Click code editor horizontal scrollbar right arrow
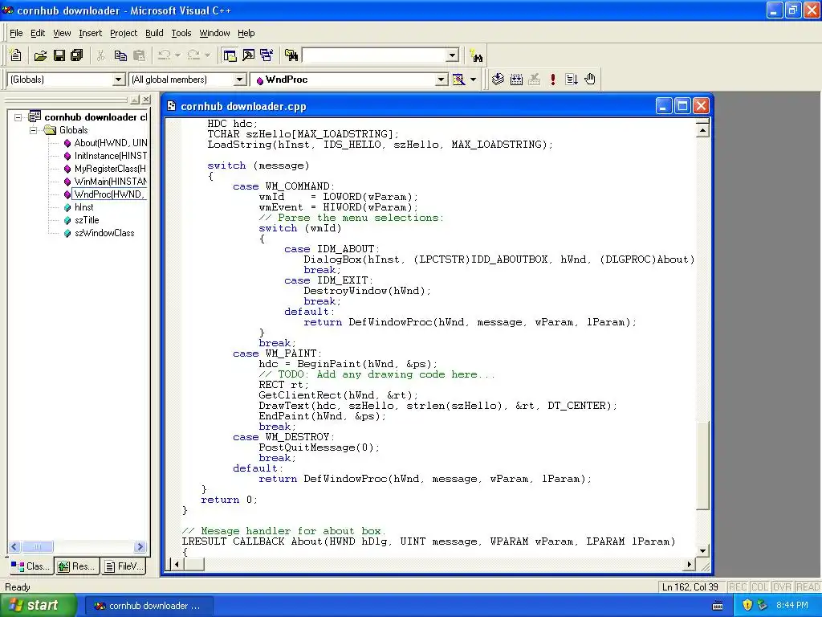Viewport: 822px width, 617px height. click(690, 565)
